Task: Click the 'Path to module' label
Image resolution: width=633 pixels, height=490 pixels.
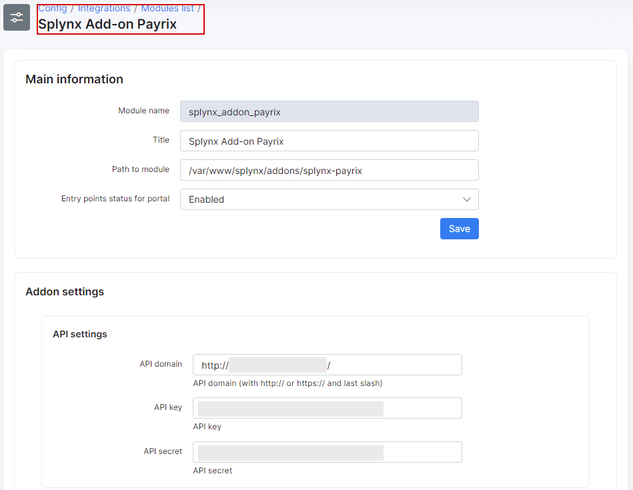Action: click(x=141, y=169)
